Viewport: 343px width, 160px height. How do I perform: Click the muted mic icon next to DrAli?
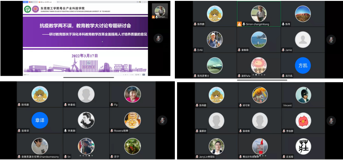[195, 50]
